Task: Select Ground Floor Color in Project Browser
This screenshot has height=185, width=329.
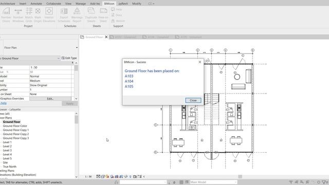Action: (15, 126)
